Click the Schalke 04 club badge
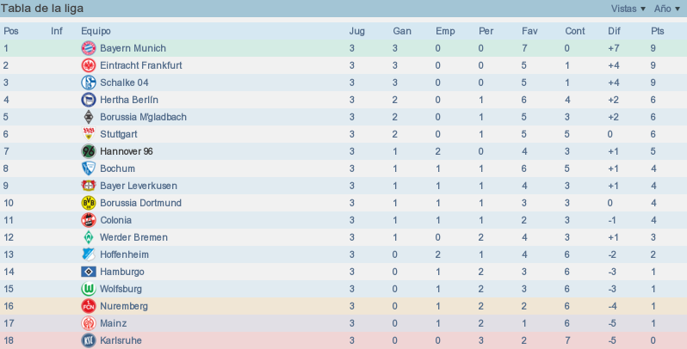Image resolution: width=687 pixels, height=349 pixels. point(89,83)
